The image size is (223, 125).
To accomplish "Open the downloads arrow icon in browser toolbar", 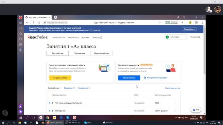I will point(202,23).
